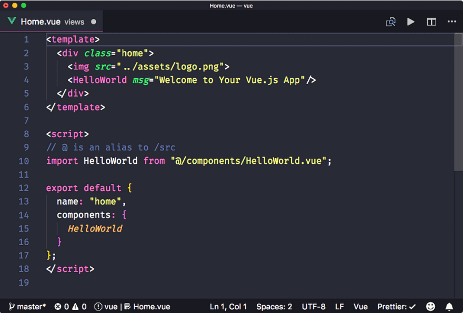The image size is (463, 313).
Task: Open the More Actions ellipsis menu
Action: click(452, 22)
